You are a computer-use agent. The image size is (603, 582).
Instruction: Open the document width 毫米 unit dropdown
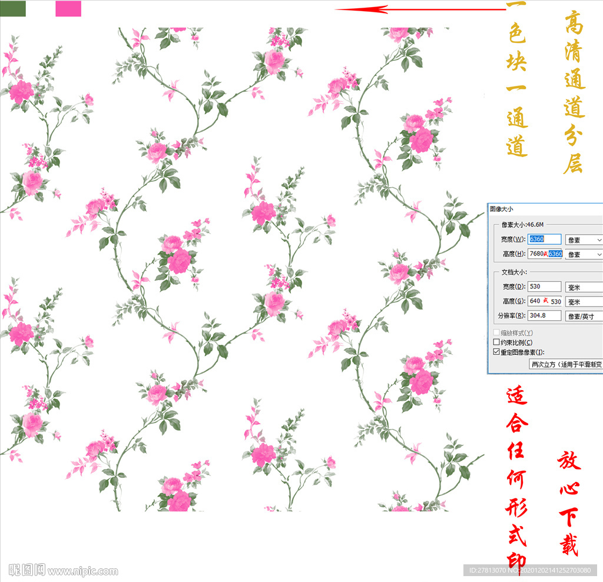coord(584,287)
